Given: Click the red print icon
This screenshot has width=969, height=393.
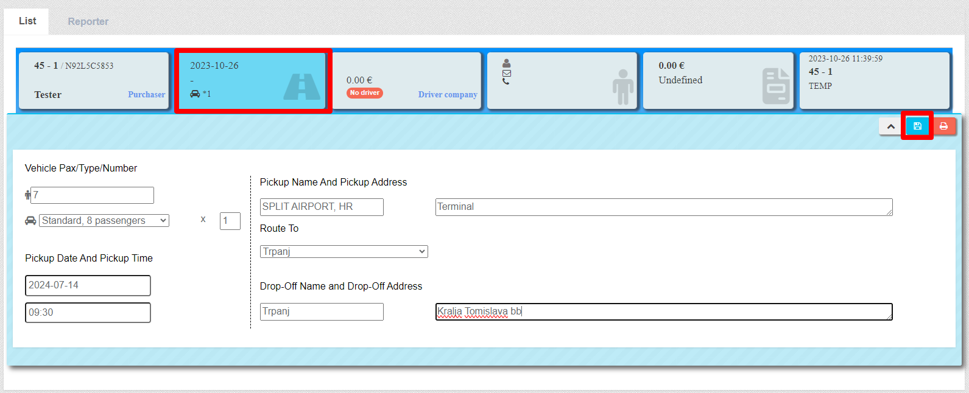Looking at the screenshot, I should pyautogui.click(x=943, y=126).
